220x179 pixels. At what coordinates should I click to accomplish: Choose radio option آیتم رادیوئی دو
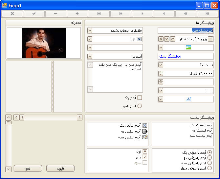tap(209, 158)
